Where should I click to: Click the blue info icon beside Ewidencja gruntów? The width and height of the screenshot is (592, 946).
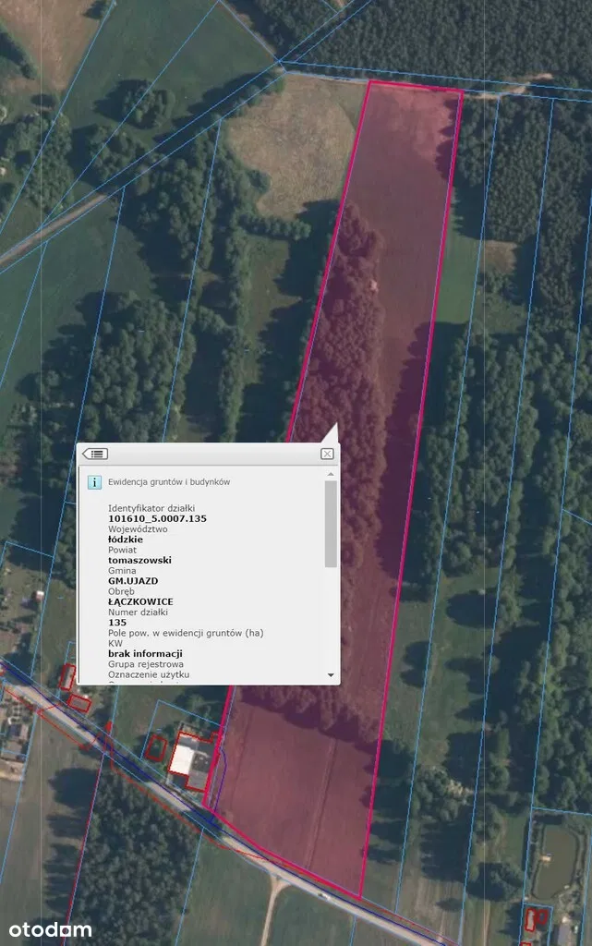point(94,481)
